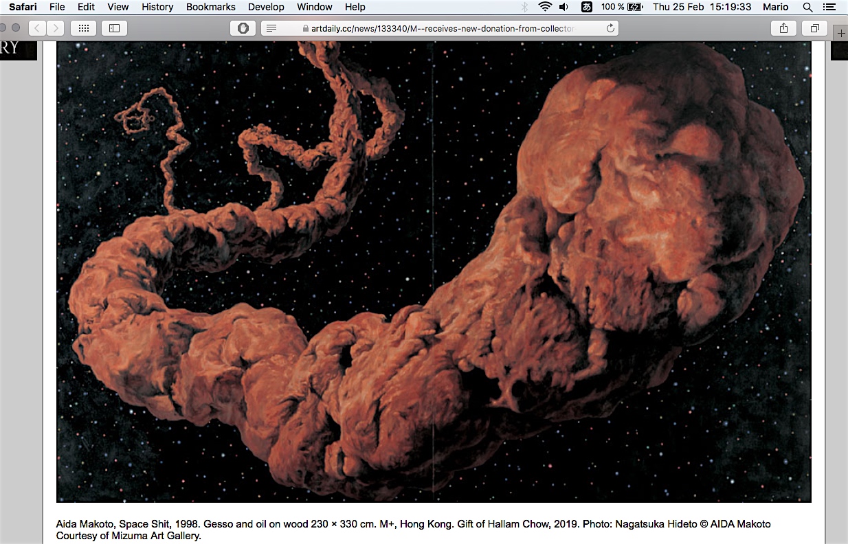Image resolution: width=848 pixels, height=544 pixels.
Task: Open the privacy shield extension
Action: (x=243, y=28)
